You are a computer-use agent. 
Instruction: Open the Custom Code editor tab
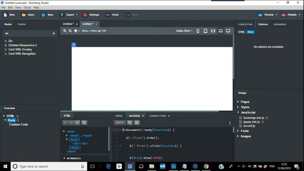tap(157, 116)
